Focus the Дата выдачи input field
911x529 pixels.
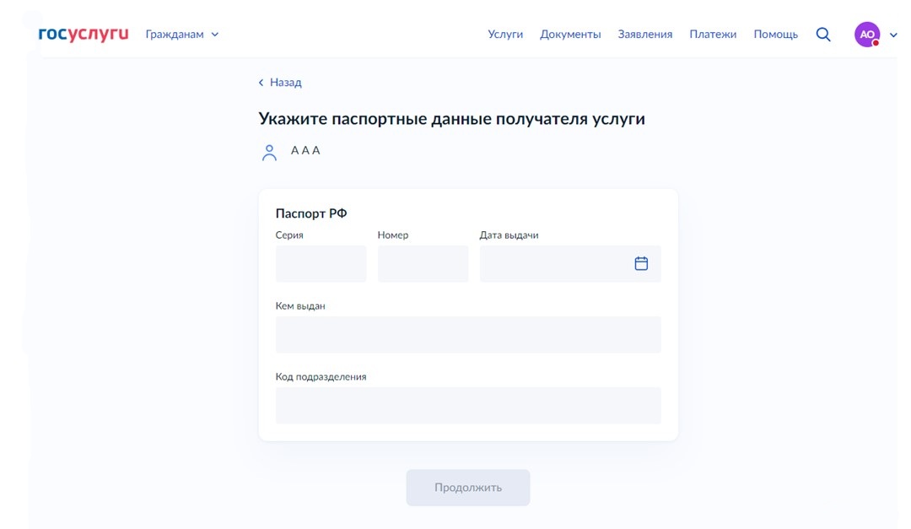click(x=570, y=264)
